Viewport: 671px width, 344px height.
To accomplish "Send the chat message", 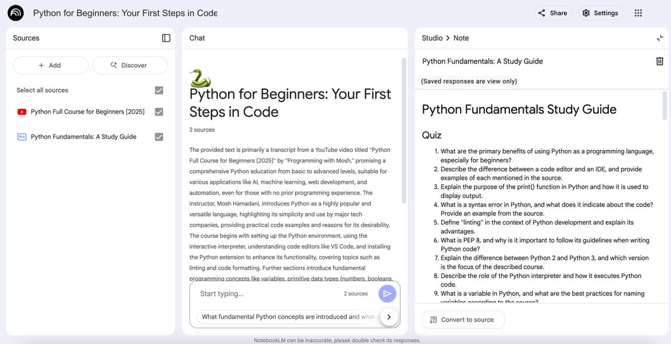I will coord(387,294).
